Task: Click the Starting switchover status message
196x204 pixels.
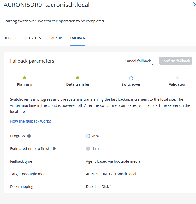Action: click(x=54, y=21)
